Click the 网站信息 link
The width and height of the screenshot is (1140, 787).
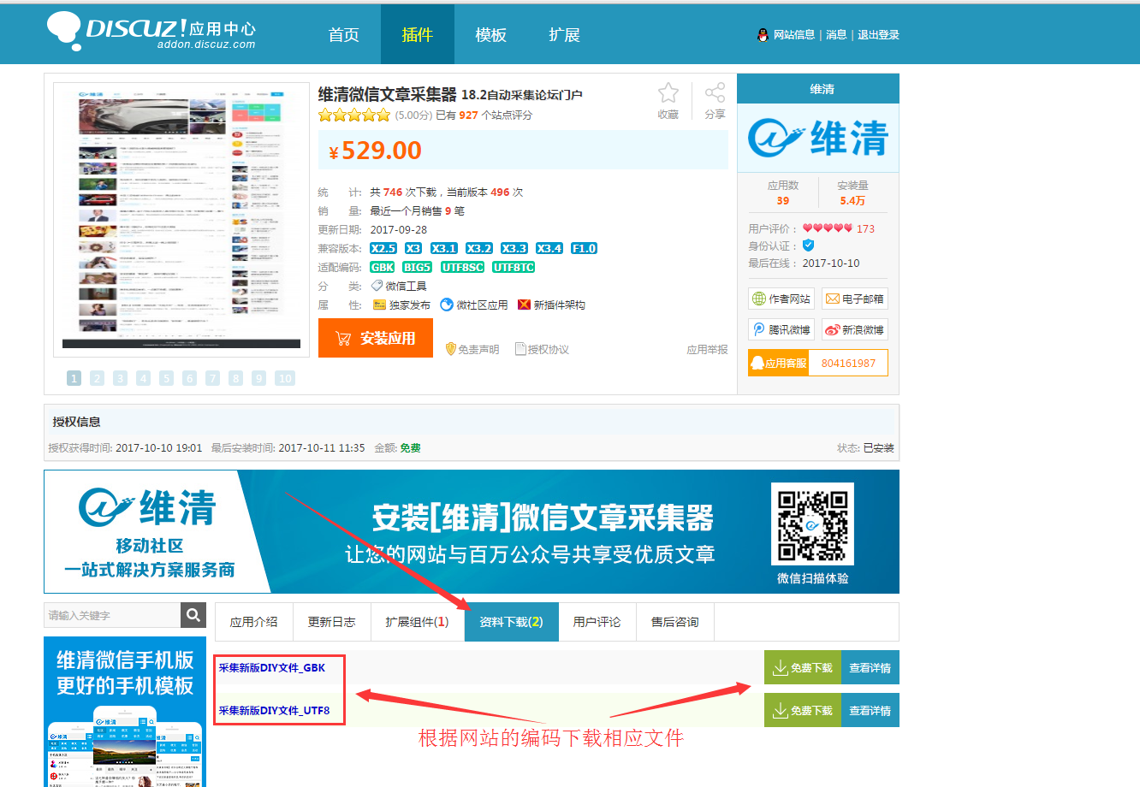pos(794,35)
